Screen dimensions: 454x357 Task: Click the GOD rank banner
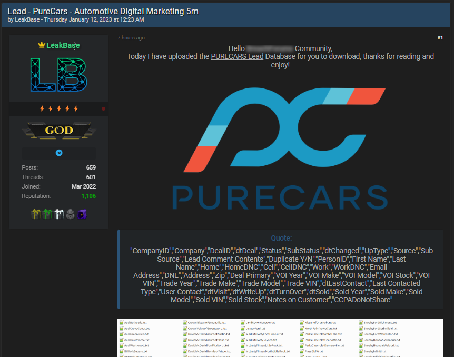pos(59,131)
